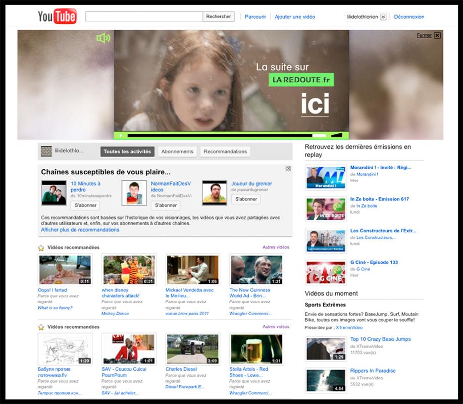
Task: Seek in the ad video progress bar
Action: [x=227, y=135]
